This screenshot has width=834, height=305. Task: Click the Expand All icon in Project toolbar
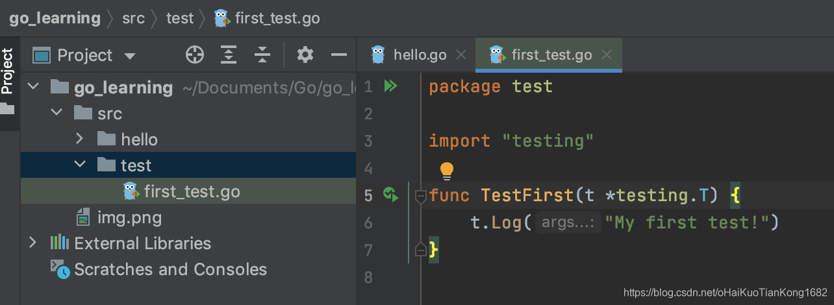[x=229, y=55]
